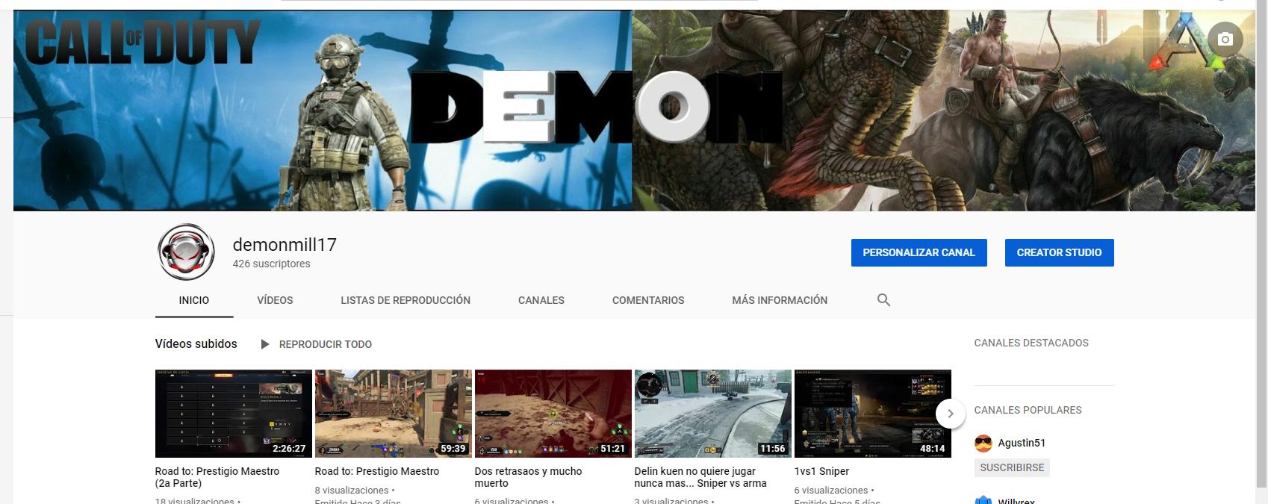The width and height of the screenshot is (1268, 504).
Task: Click the Willyrex channel avatar
Action: (983, 500)
